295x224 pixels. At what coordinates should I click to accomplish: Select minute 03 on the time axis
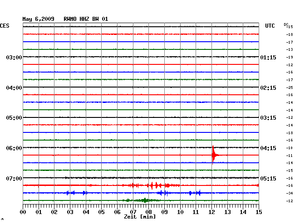[x=70, y=212]
